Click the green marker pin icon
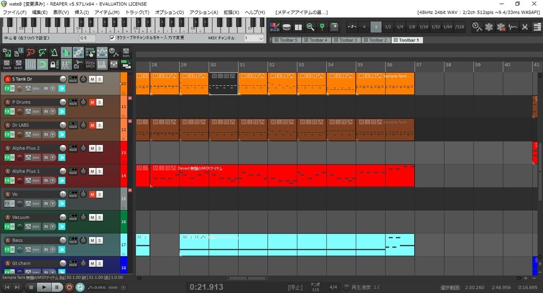This screenshot has width=543, height=293. click(322, 27)
